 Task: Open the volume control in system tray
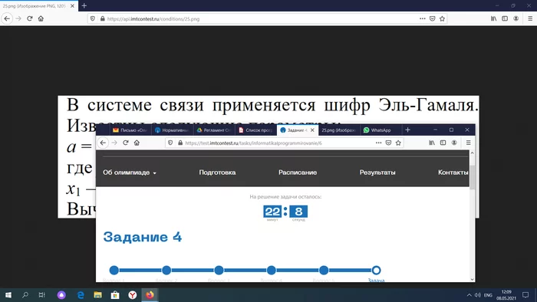477,295
